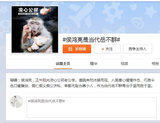Apply as host via 竞争主持人
The height and width of the screenshot is (123, 160).
(x=138, y=49)
